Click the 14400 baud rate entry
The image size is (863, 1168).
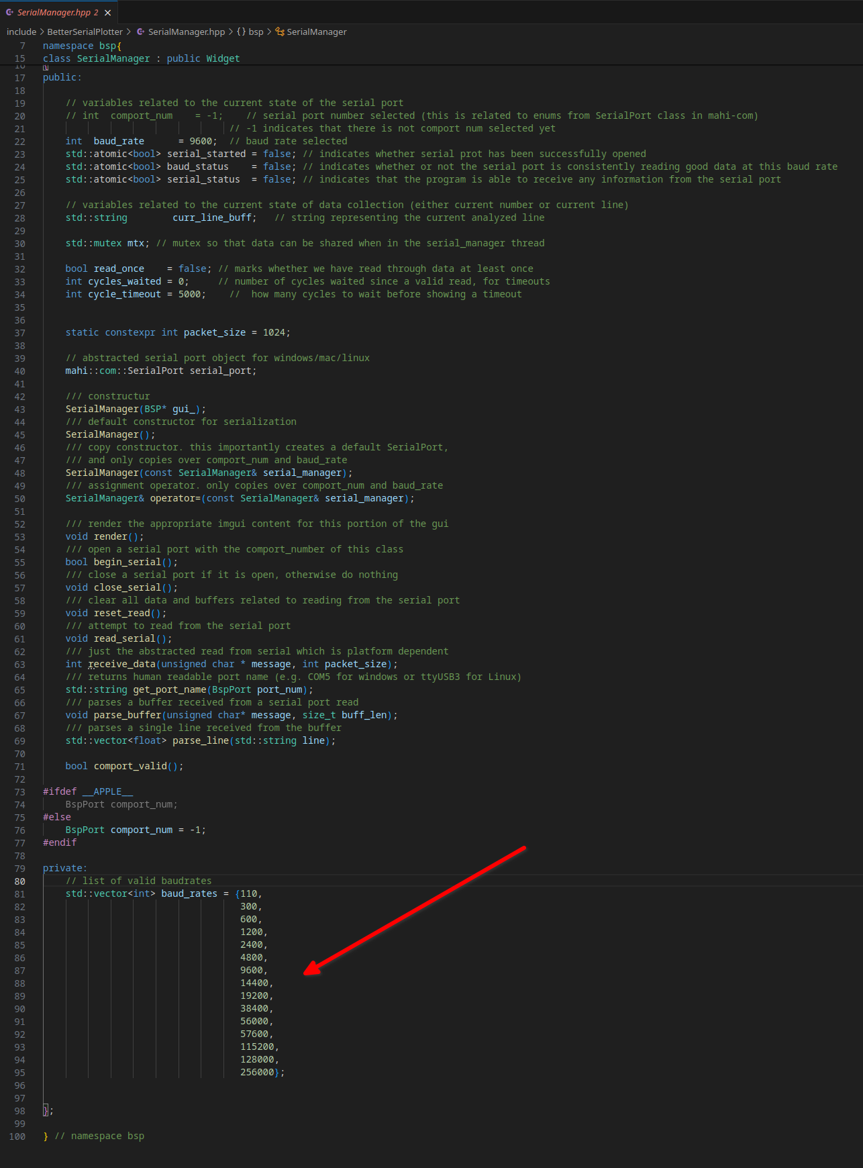click(x=254, y=983)
